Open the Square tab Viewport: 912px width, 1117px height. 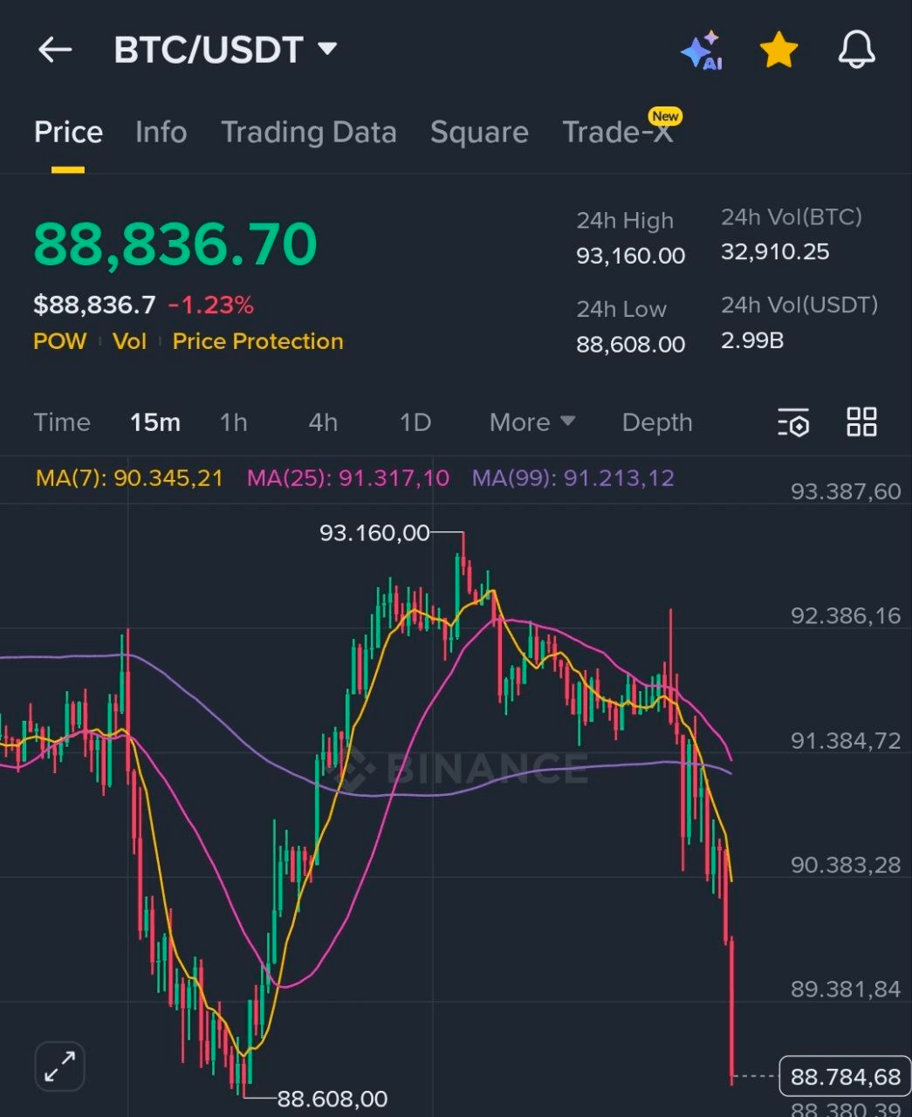[479, 133]
